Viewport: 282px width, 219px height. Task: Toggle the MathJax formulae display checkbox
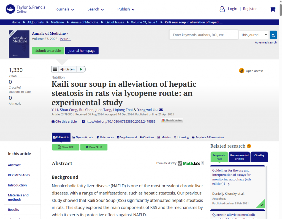180,163
